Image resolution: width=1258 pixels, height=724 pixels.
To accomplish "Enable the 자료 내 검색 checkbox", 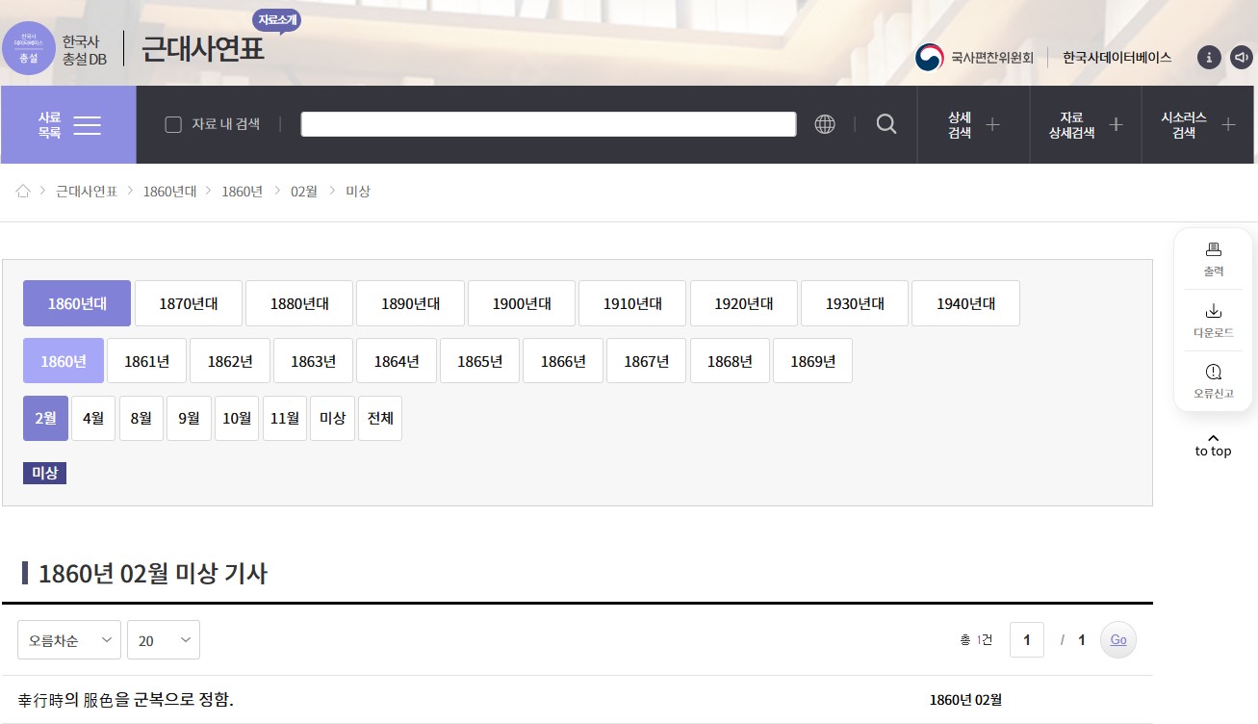I will [x=173, y=124].
